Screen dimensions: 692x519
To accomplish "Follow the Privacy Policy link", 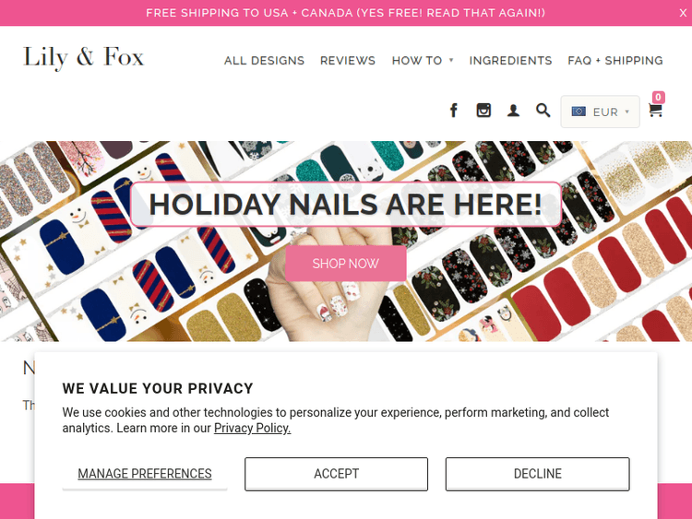I will point(253,428).
